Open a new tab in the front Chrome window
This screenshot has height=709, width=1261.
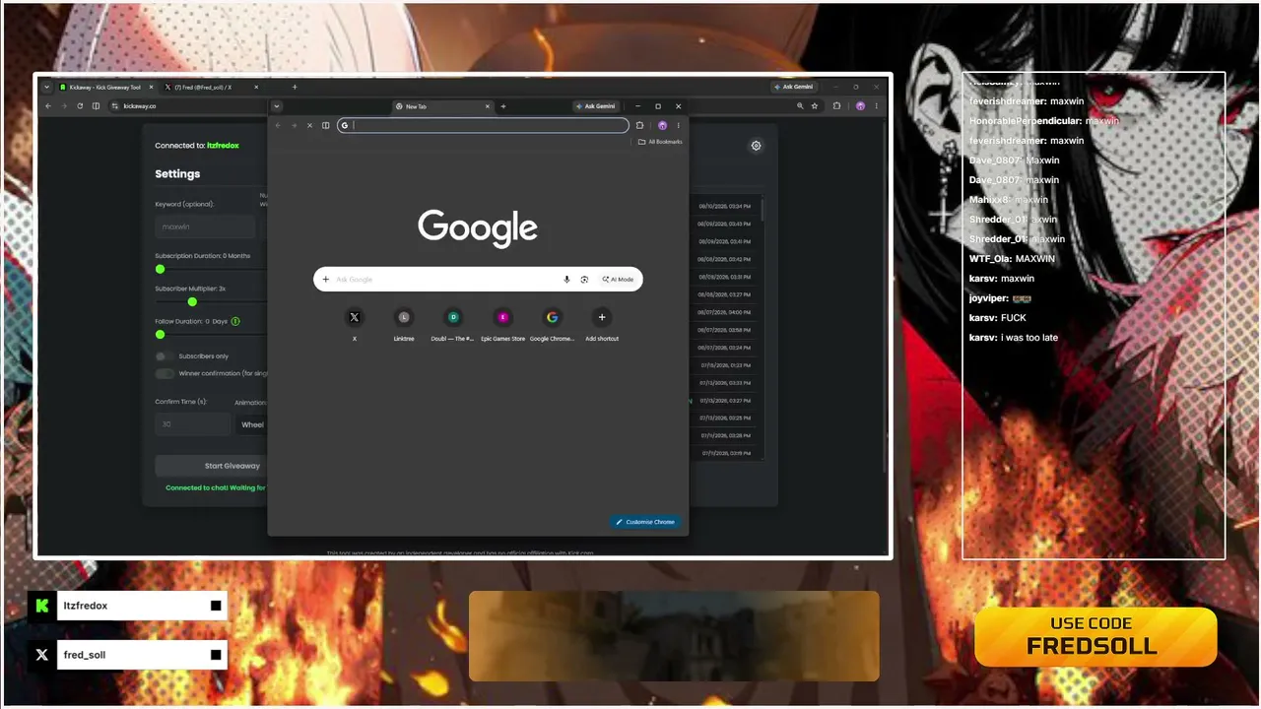pyautogui.click(x=503, y=106)
